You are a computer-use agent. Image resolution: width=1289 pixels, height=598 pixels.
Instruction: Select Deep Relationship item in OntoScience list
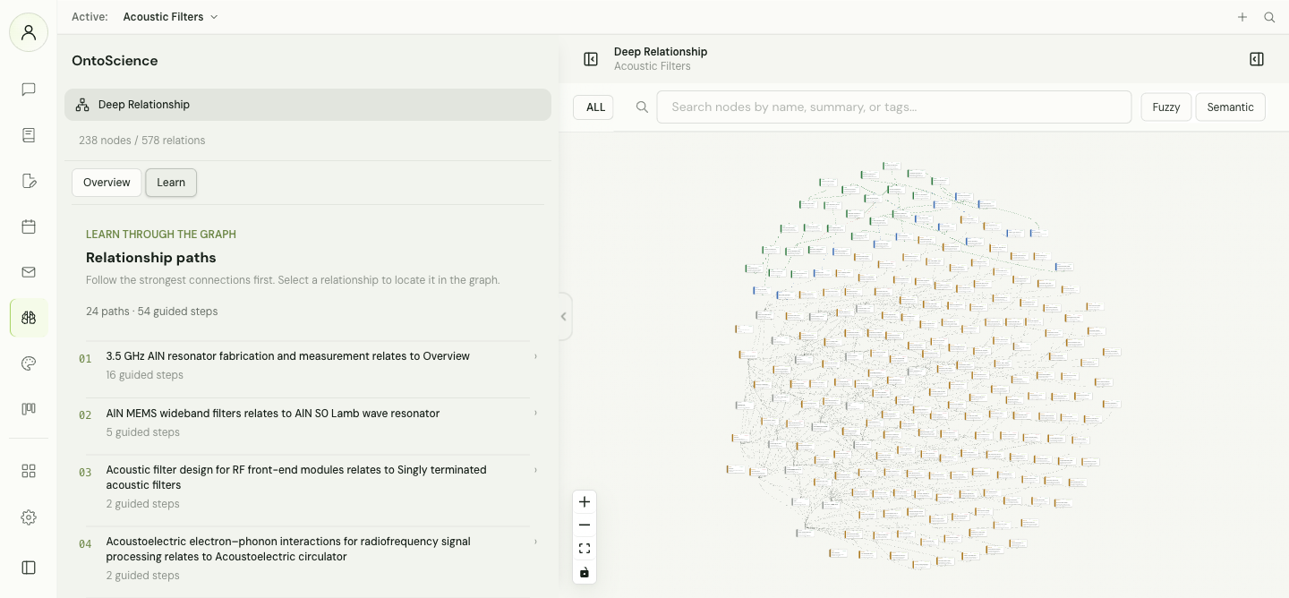(308, 105)
